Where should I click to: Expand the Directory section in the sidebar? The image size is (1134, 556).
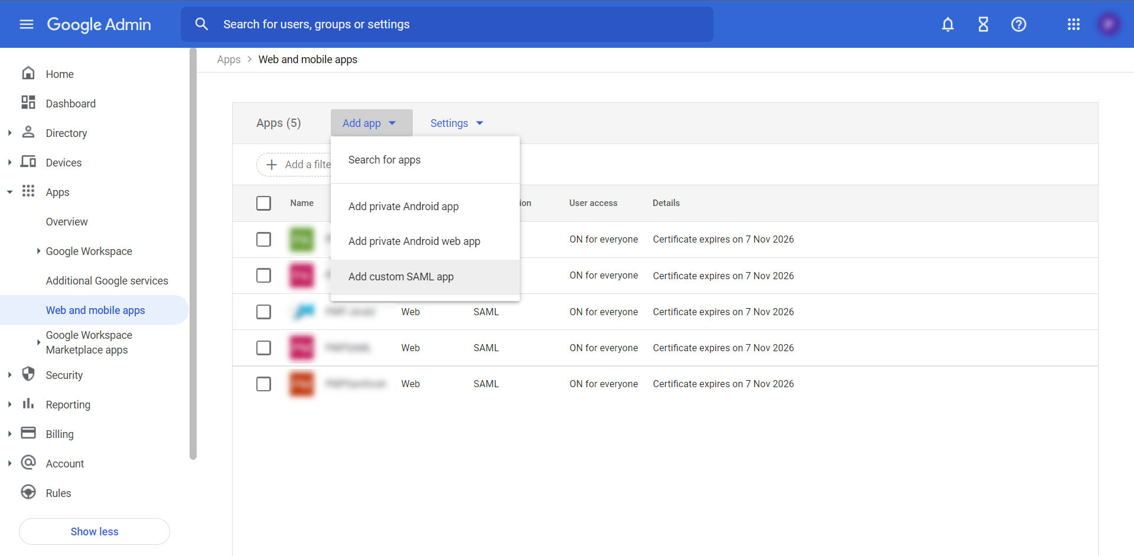[x=9, y=132]
